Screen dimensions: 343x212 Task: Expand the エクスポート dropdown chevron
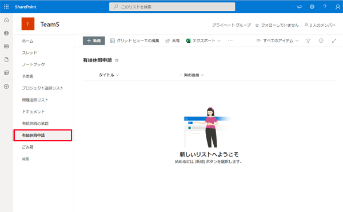(x=219, y=40)
